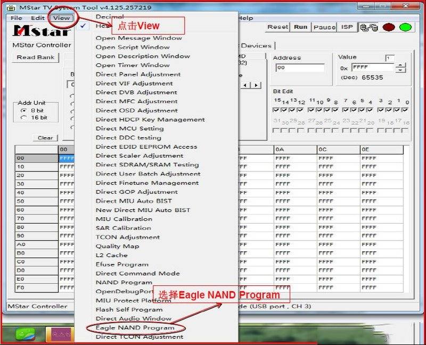
Task: Open Direct VIF Adjustment
Action: tap(134, 84)
